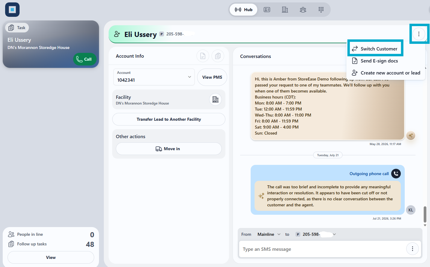Click the Outgoing phone call label
The image size is (430, 267).
pos(369,174)
